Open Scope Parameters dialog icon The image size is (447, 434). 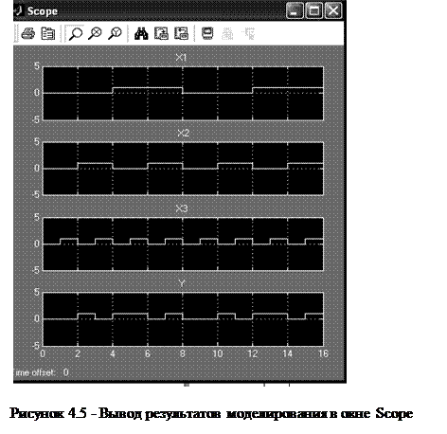(47, 33)
